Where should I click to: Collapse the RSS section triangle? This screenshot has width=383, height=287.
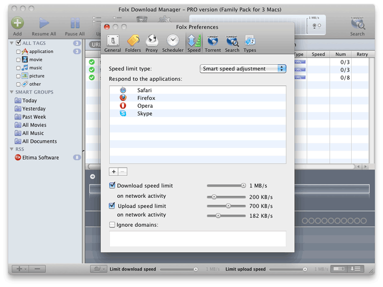click(x=12, y=149)
